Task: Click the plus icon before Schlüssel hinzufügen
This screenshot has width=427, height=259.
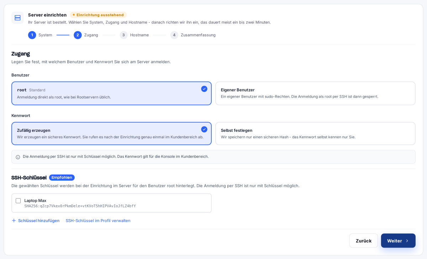Action: [x=14, y=221]
